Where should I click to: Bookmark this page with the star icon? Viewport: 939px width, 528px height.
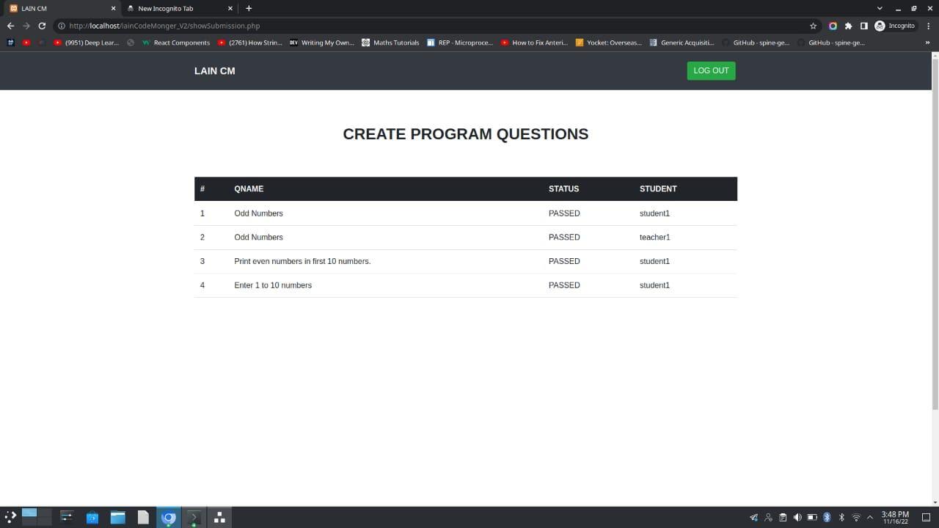click(813, 26)
